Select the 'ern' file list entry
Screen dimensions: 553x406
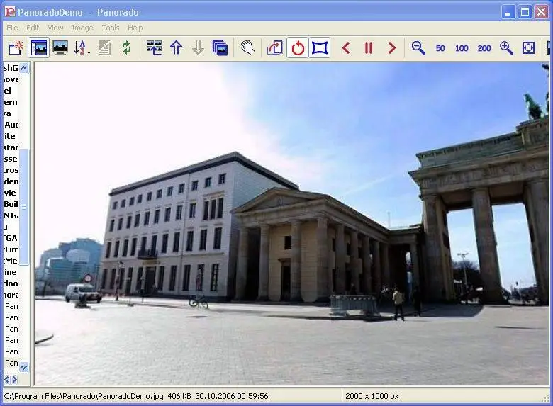(x=11, y=102)
